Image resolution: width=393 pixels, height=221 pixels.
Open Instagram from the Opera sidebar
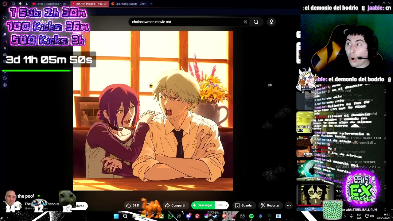5,41
